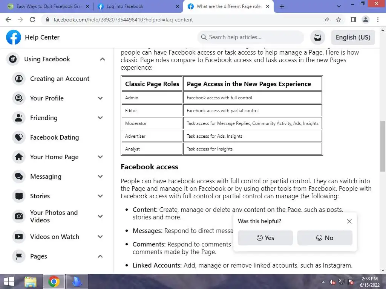The height and width of the screenshot is (289, 386).
Task: Click the browser address bar URL
Action: point(123,20)
